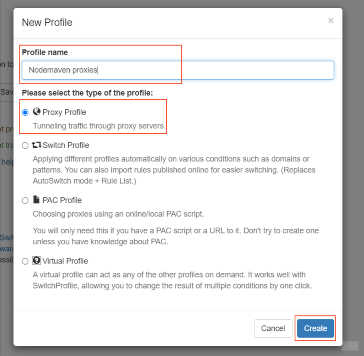Click the Proxy Profile label text

pyautogui.click(x=64, y=112)
